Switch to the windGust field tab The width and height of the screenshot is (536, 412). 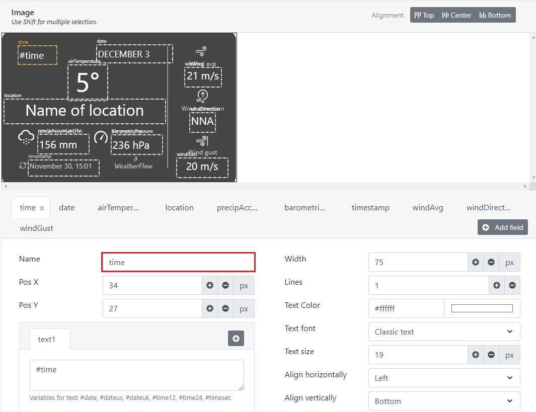pyautogui.click(x=37, y=228)
